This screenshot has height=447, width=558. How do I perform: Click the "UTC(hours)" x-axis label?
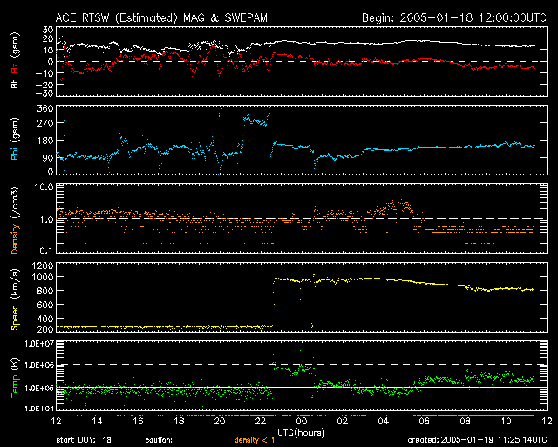point(301,433)
